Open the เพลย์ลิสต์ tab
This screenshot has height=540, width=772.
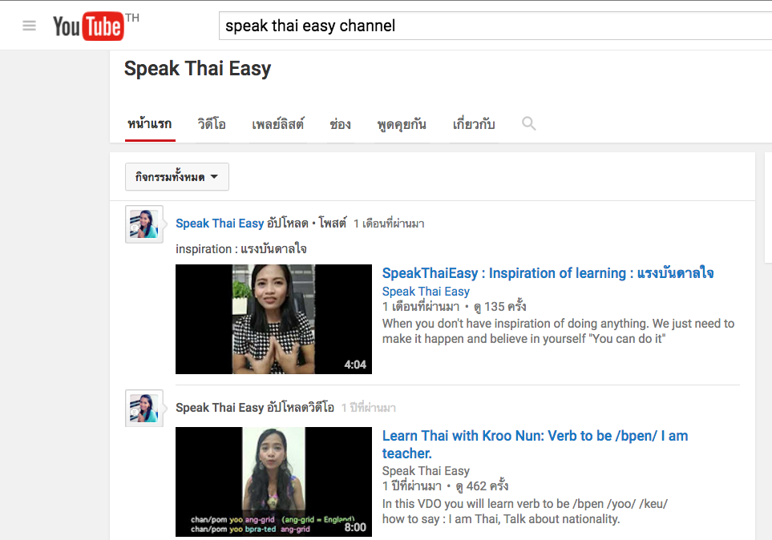point(278,124)
